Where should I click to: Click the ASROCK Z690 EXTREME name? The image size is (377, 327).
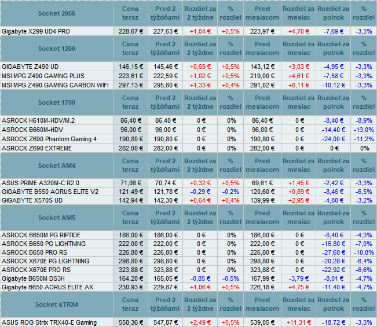(x=36, y=148)
